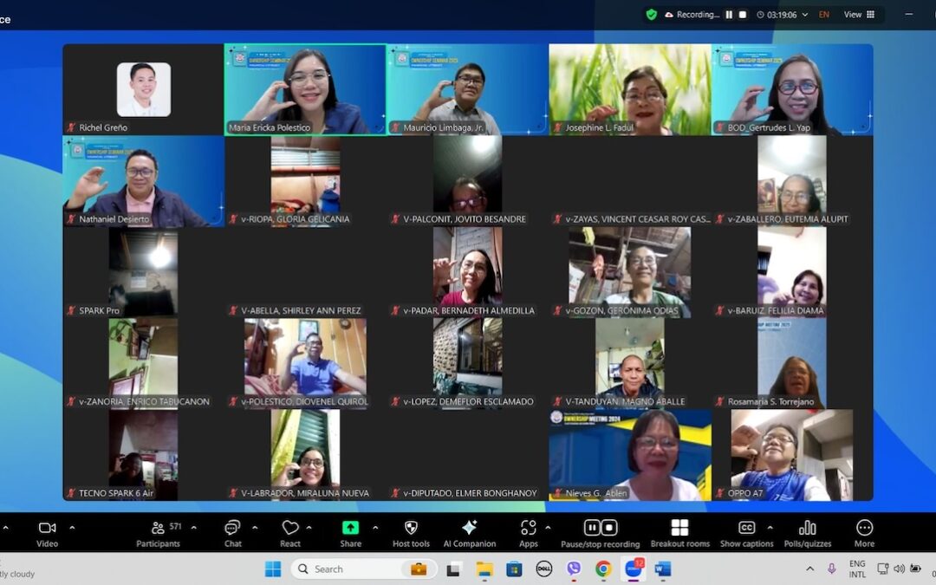
Task: Click the system tray microphone icon
Action: point(831,569)
